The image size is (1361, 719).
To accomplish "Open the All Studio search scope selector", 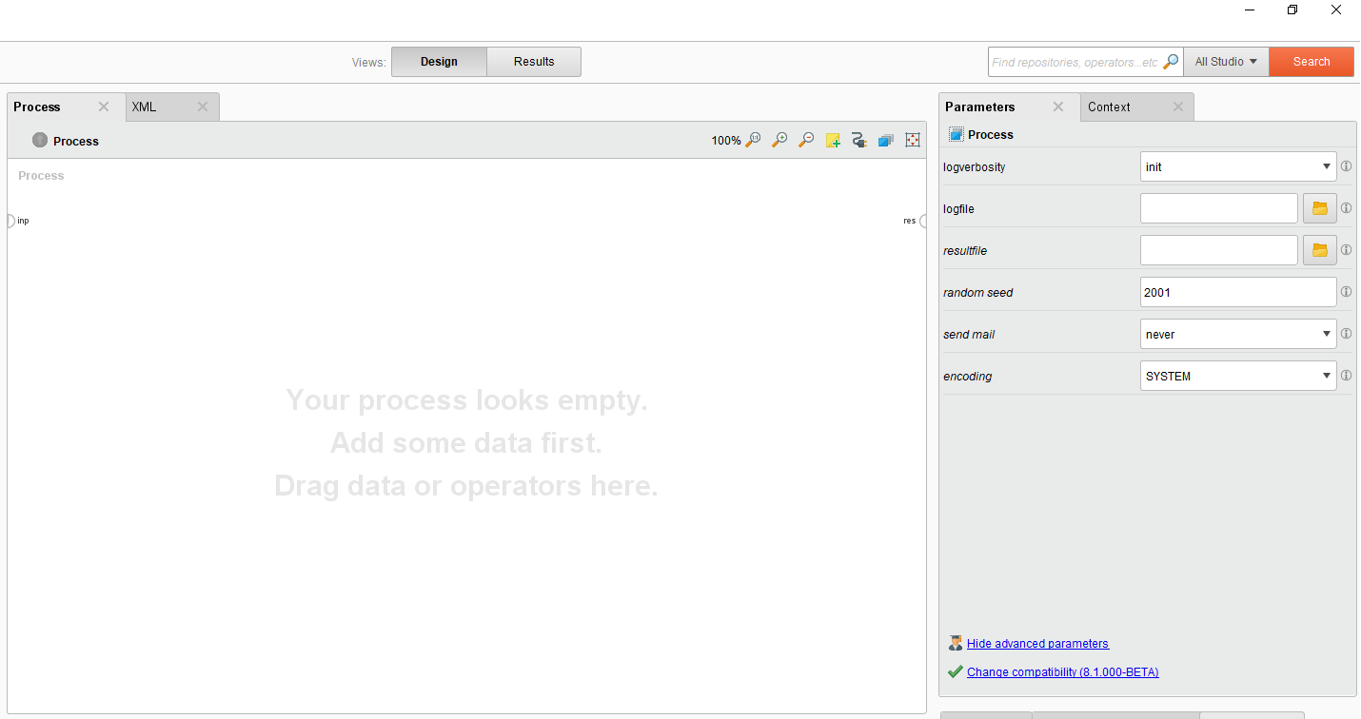I will click(1226, 61).
